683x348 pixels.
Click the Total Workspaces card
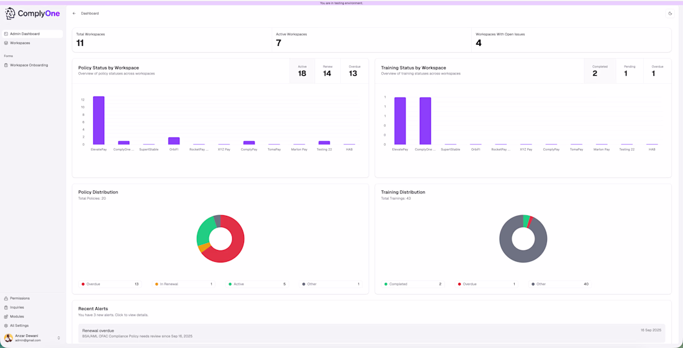pyautogui.click(x=171, y=40)
